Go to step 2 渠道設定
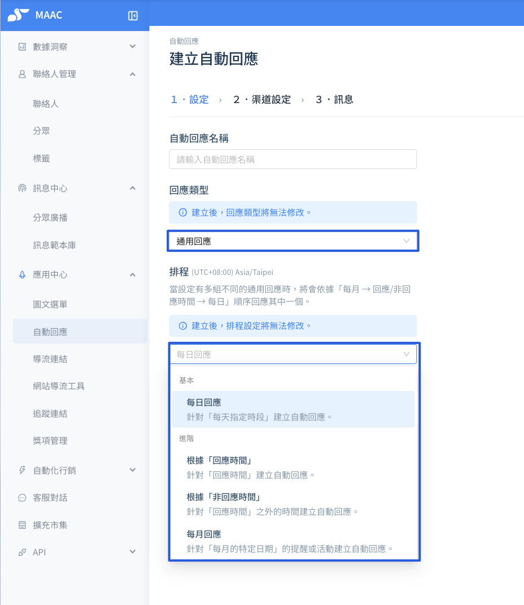The image size is (524, 605). point(262,100)
